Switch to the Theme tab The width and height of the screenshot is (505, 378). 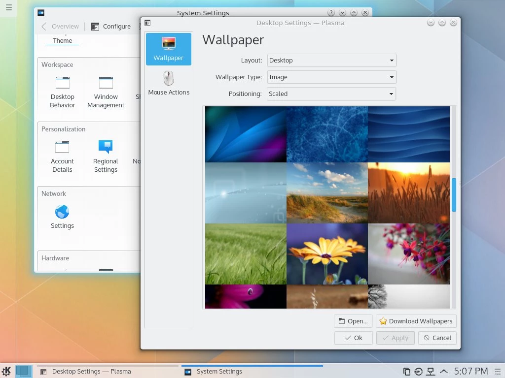[62, 40]
